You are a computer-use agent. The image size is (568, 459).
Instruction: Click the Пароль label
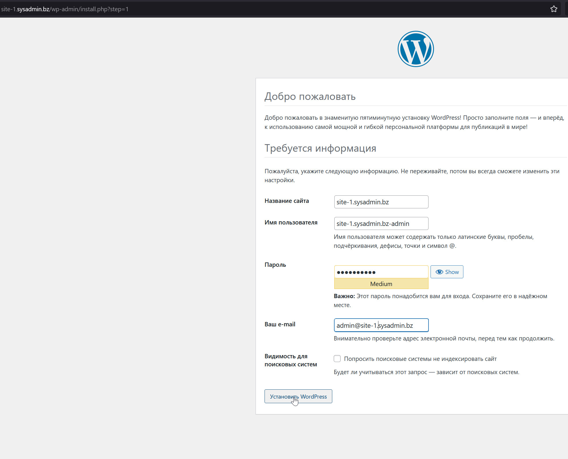275,265
